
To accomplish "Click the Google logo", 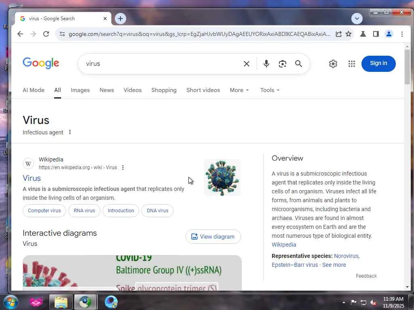I will click(x=41, y=63).
